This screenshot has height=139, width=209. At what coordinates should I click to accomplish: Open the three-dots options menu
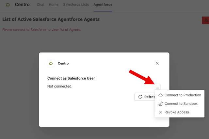(x=158, y=87)
